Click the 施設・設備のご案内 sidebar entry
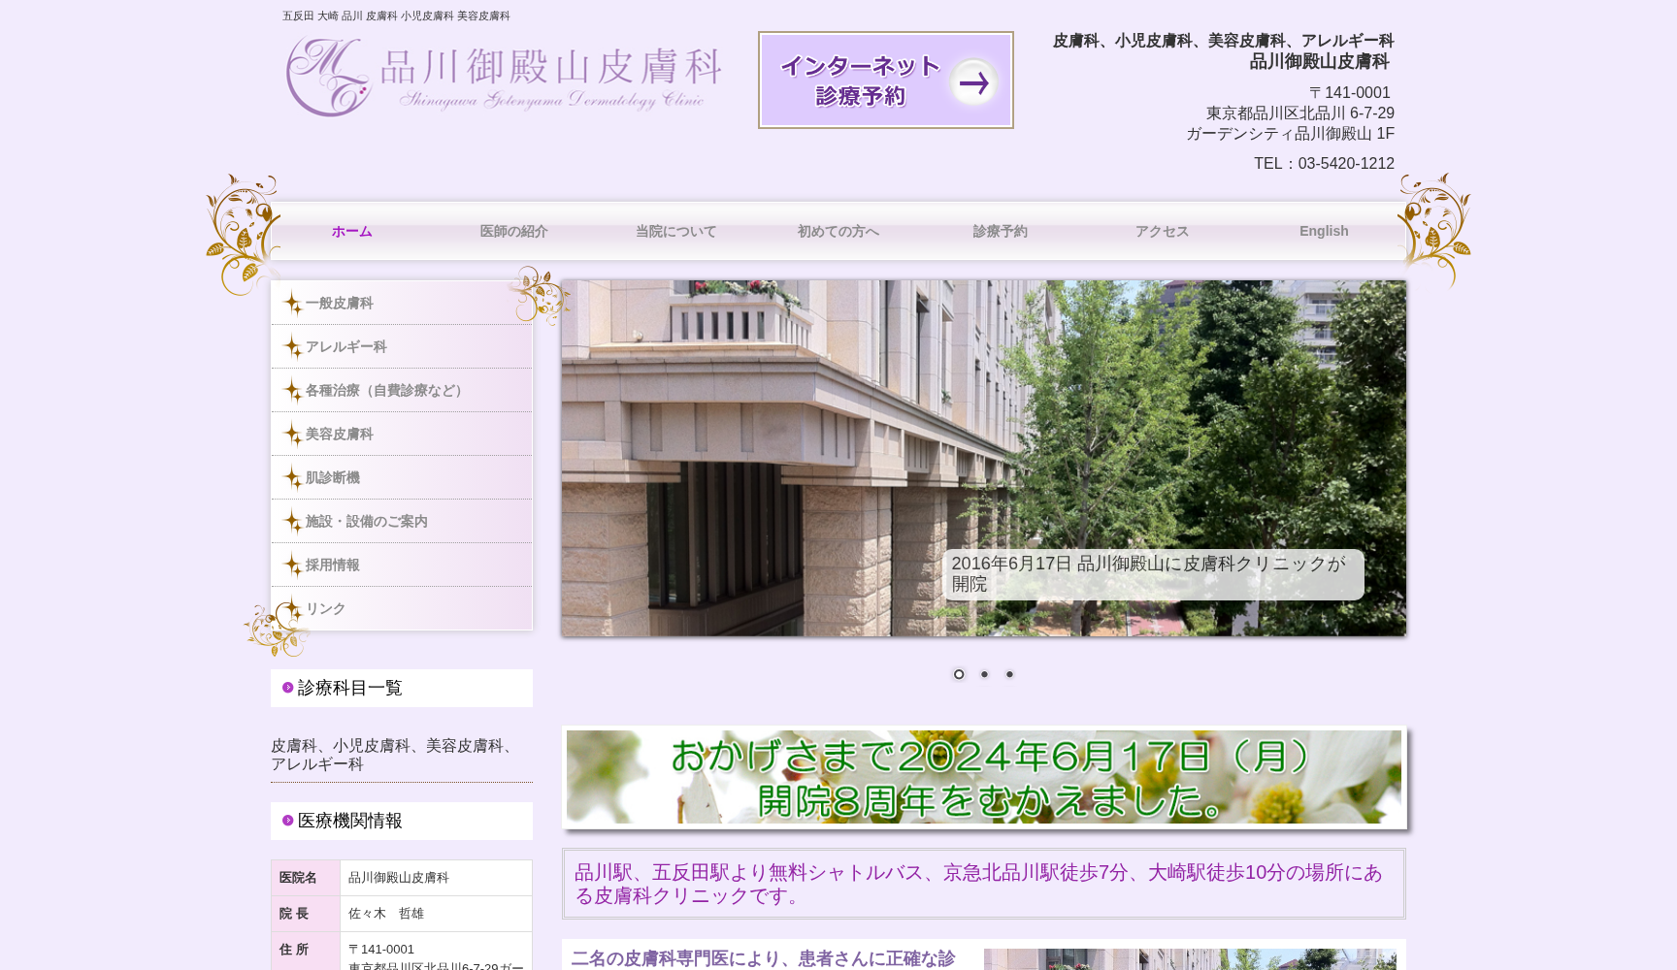 (x=368, y=521)
